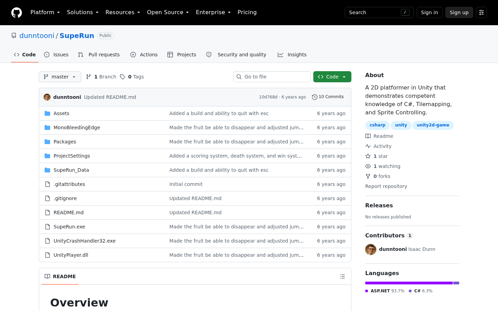Open the "Initial commit" commit message

click(x=186, y=184)
